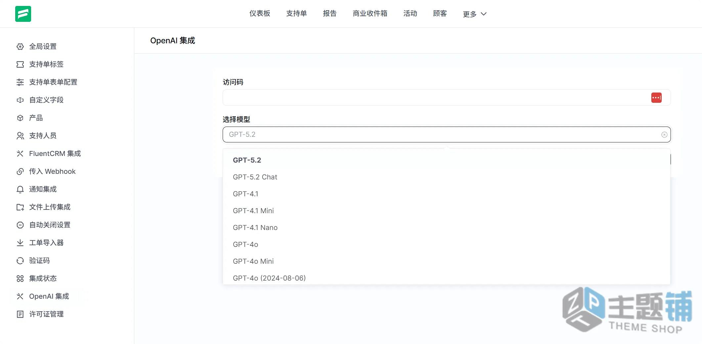This screenshot has width=702, height=344.
Task: Clear the selected model with the x icon
Action: tap(664, 134)
